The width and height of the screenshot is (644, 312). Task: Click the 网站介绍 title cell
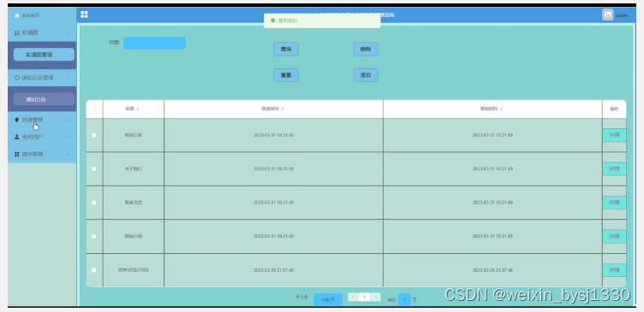[x=134, y=236]
